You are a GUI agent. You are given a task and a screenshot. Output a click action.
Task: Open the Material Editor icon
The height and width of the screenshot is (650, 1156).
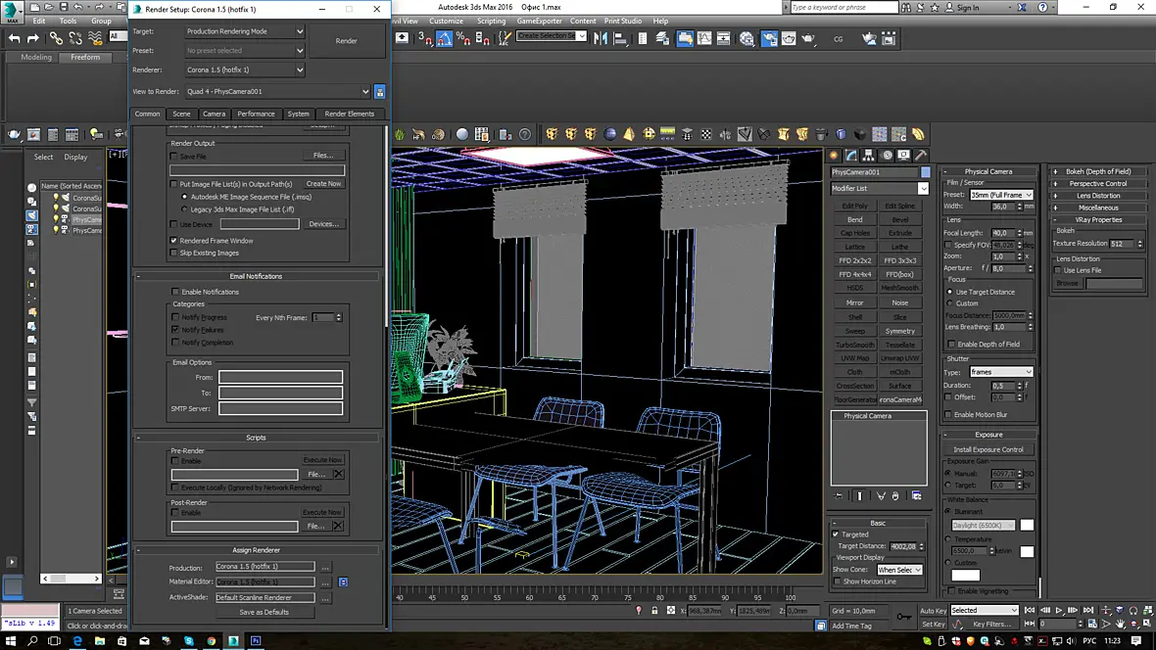point(747,38)
